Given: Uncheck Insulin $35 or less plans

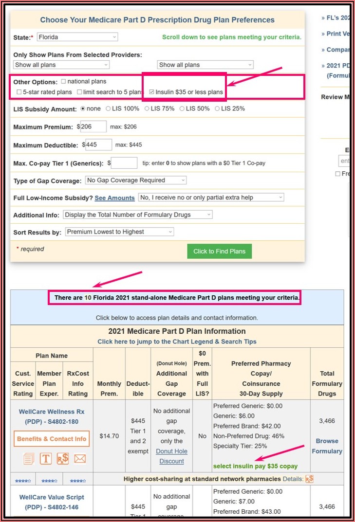Looking at the screenshot, I should click(x=152, y=92).
